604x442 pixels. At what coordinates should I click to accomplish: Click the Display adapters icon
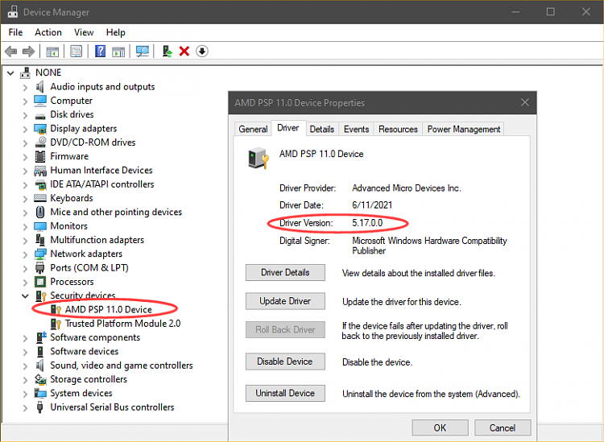40,128
